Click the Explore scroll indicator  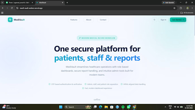point(97,100)
